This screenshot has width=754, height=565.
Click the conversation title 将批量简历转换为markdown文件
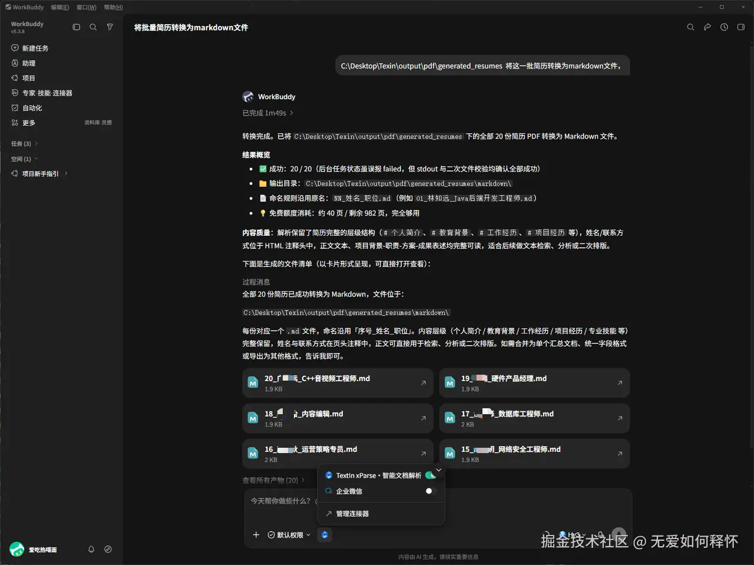(x=191, y=27)
